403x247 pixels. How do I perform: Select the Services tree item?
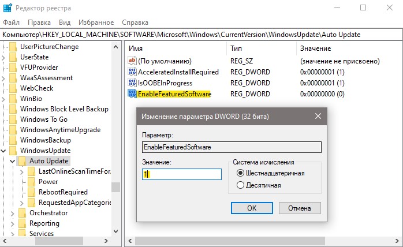pos(42,233)
